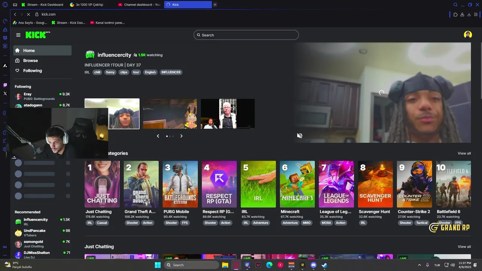
Task: Open Steam from the taskbar
Action: pos(324,265)
